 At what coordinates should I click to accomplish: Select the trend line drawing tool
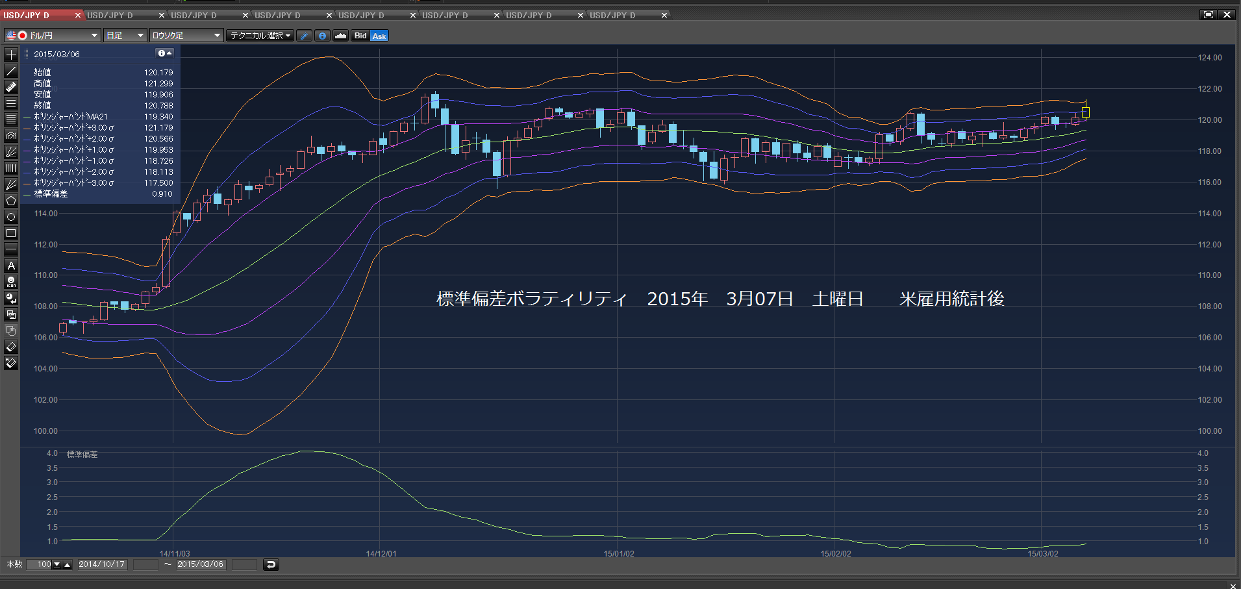(x=11, y=71)
